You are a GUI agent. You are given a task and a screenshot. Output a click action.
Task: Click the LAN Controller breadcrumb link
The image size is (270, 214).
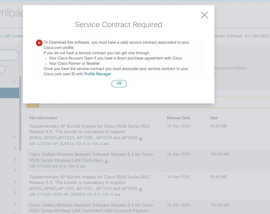pos(12,36)
